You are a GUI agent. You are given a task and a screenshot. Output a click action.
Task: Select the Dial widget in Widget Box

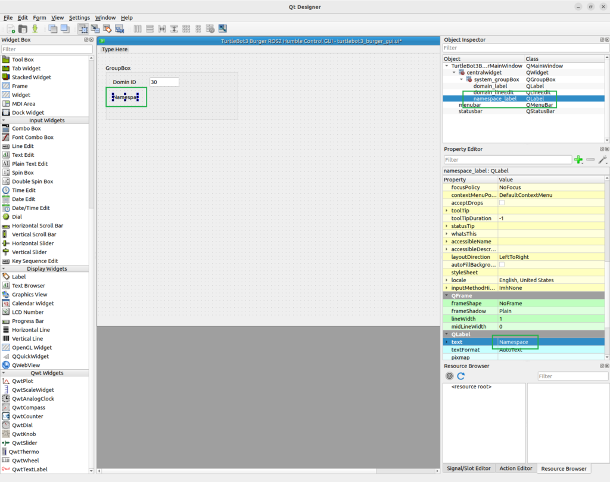click(17, 217)
